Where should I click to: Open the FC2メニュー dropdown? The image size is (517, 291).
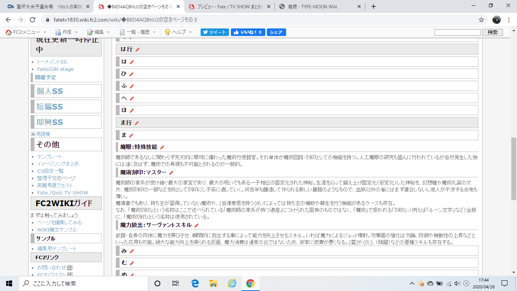point(26,32)
